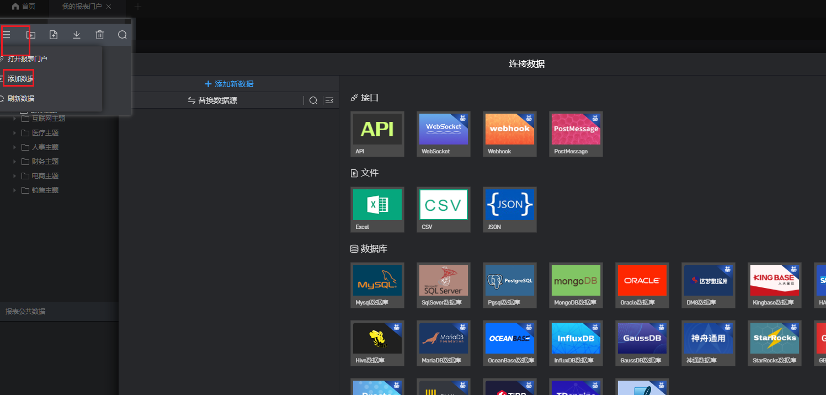
Task: Select the 销售主题 folder label
Action: (x=45, y=190)
